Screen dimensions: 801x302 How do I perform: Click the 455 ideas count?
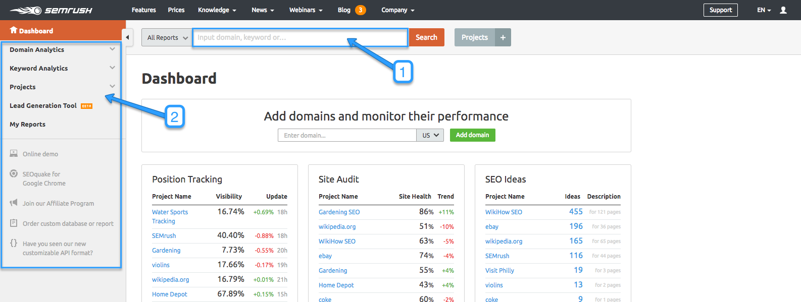576,211
